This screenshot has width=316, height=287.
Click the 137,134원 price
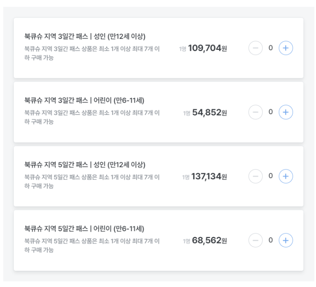209,177
